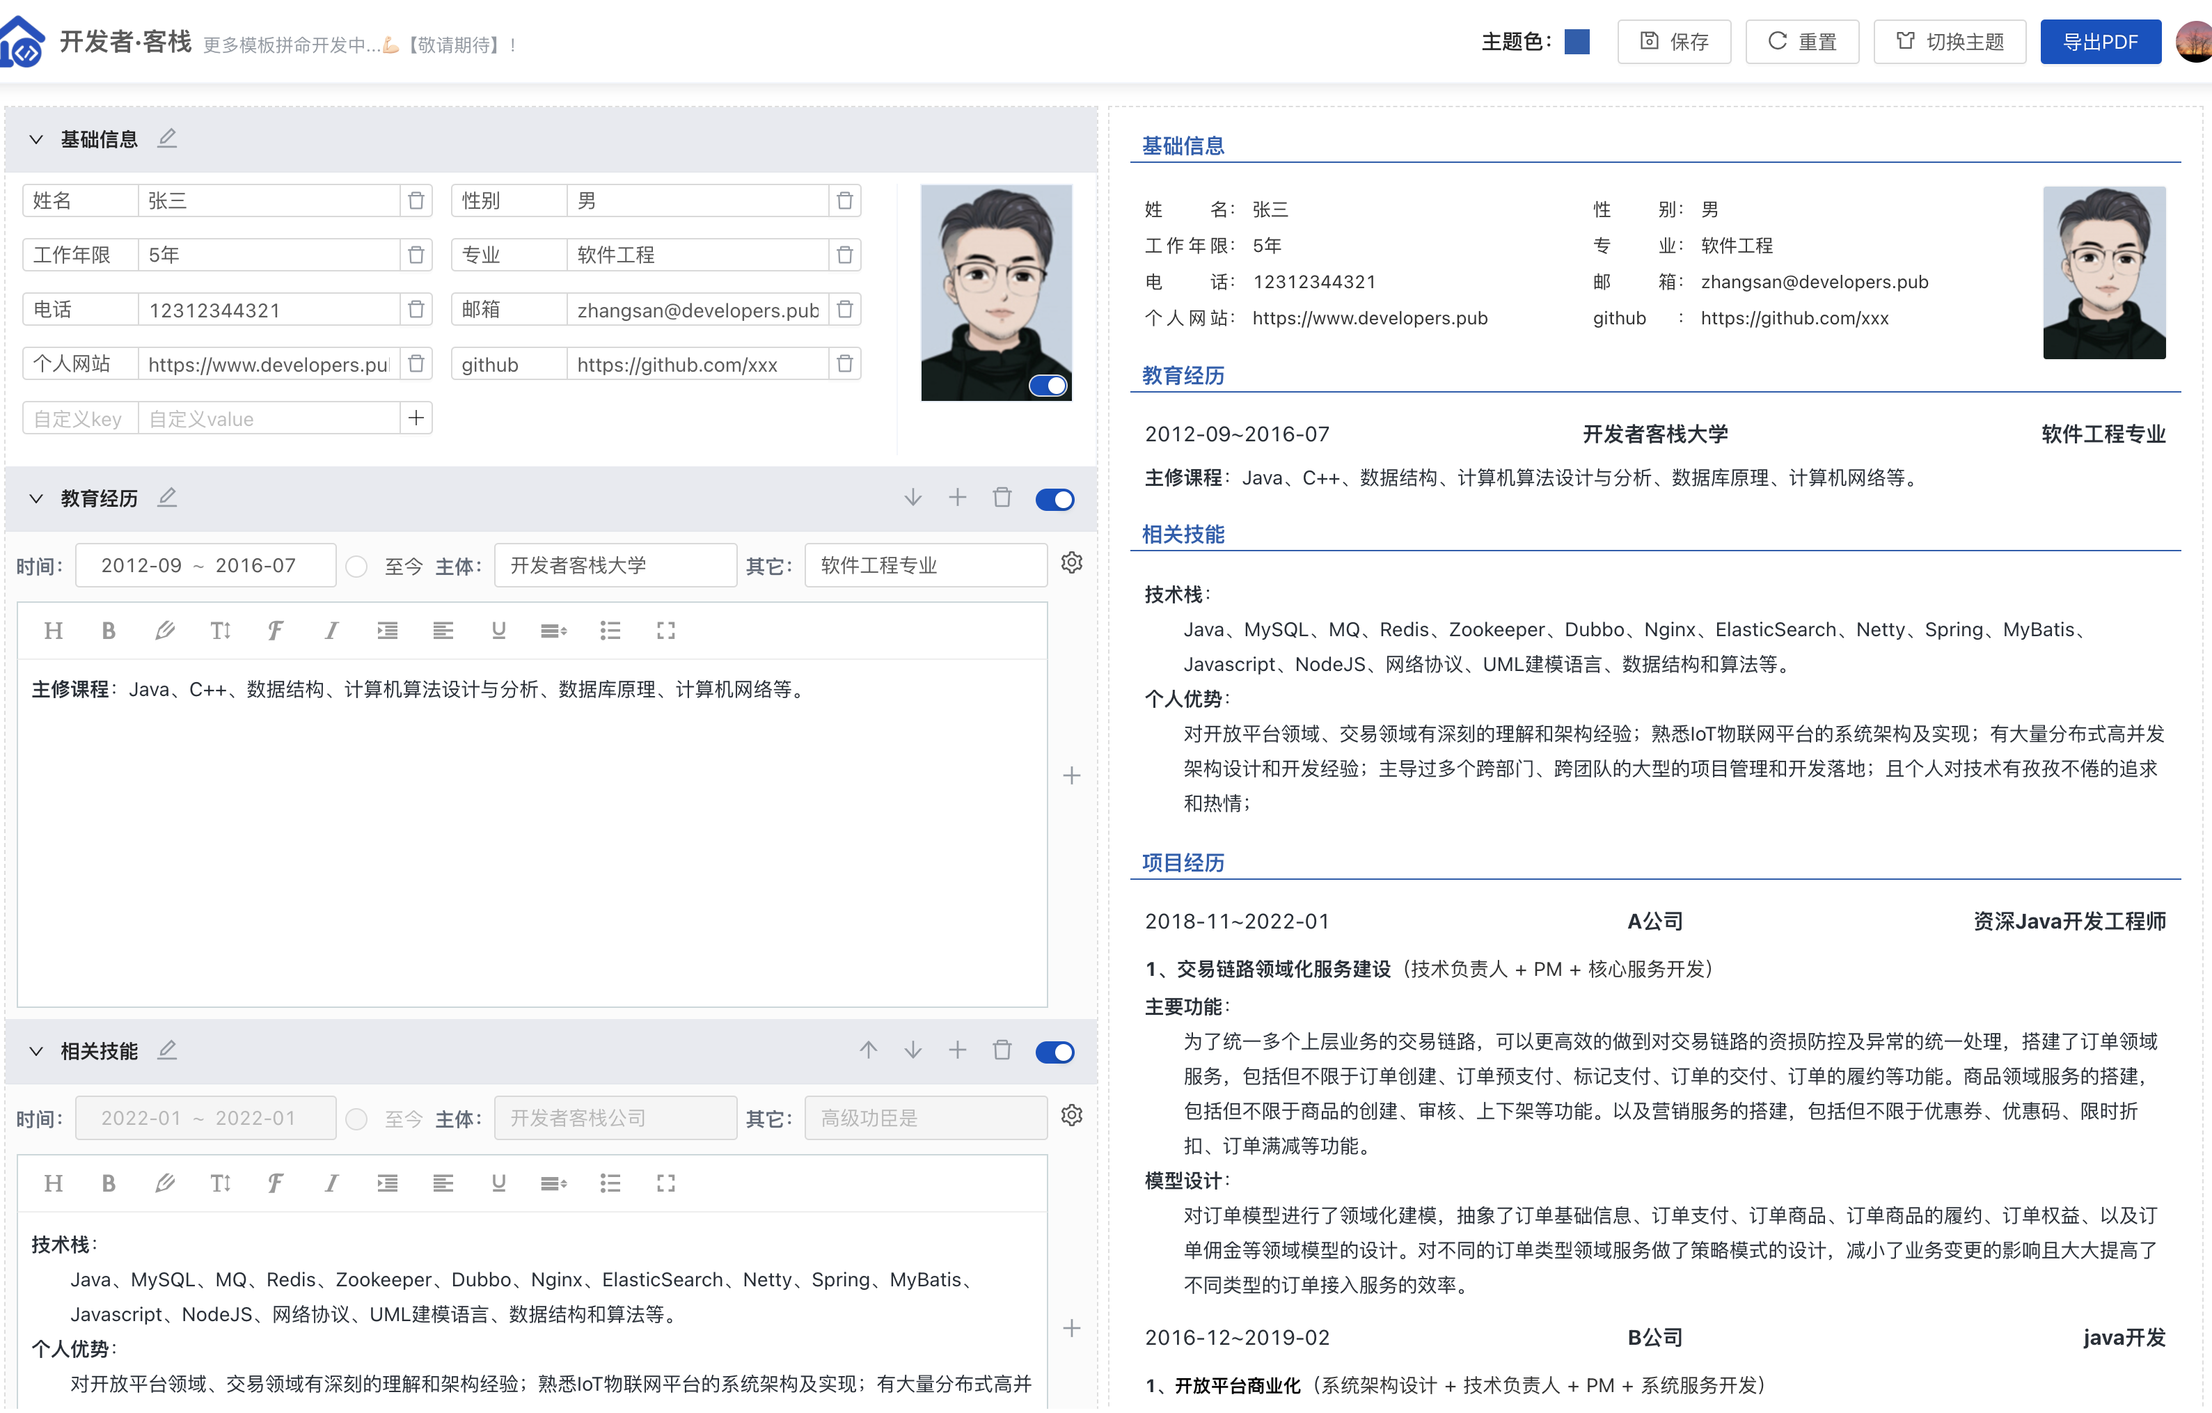
Task: Move the 教育经历 section down
Action: pos(913,498)
